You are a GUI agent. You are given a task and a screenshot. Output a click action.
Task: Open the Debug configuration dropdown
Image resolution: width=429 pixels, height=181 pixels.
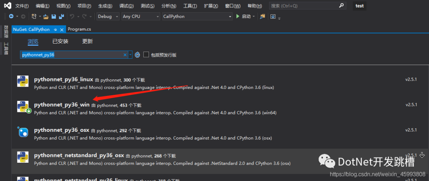click(x=108, y=16)
